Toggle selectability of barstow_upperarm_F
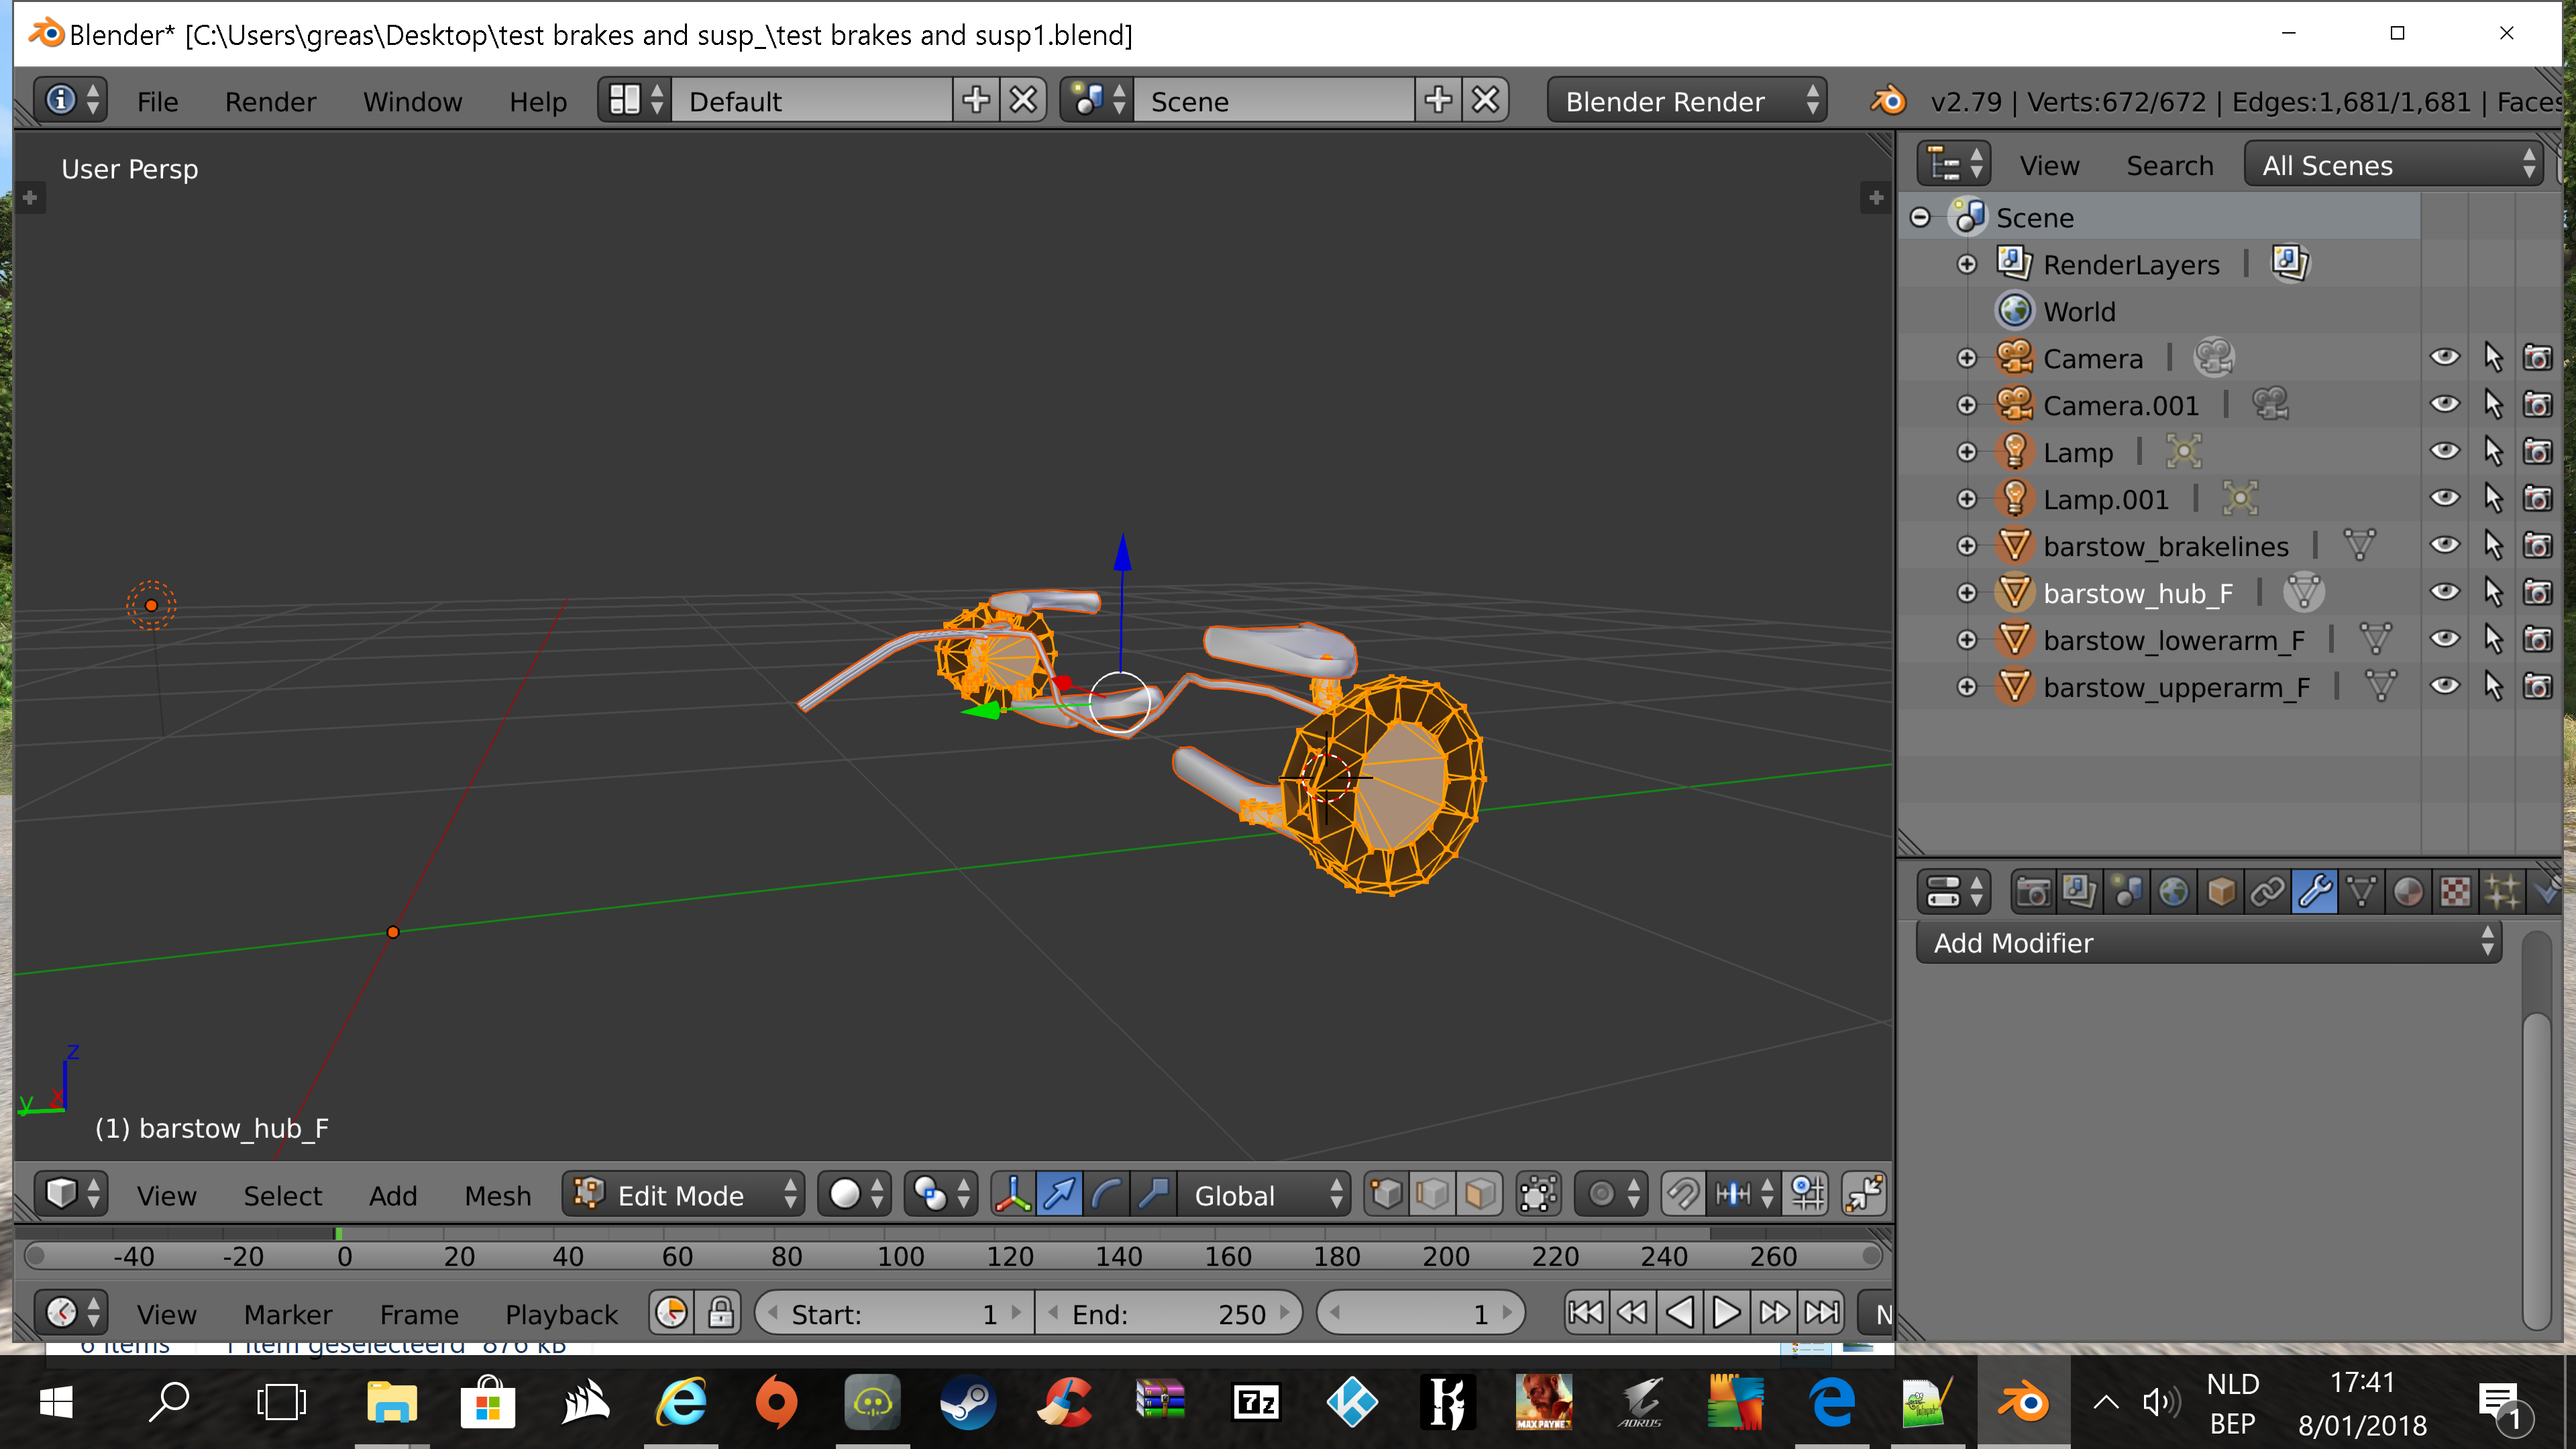This screenshot has height=1449, width=2576. [x=2492, y=686]
